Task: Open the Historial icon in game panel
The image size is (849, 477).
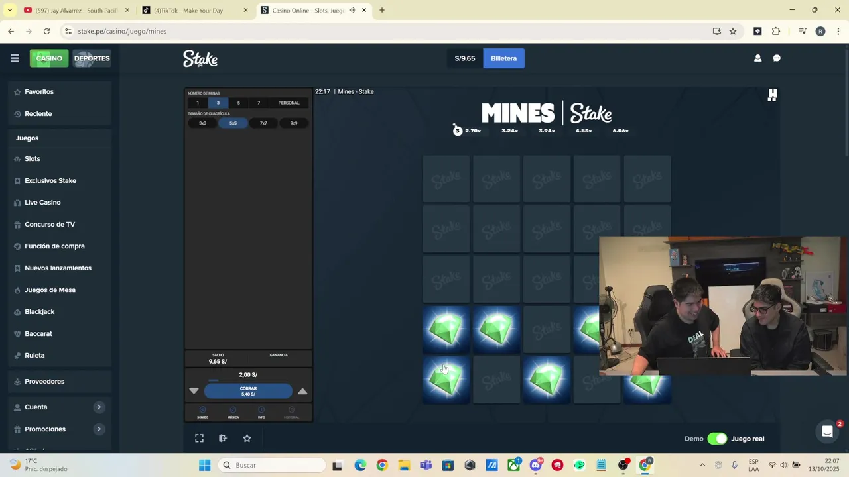Action: (291, 413)
